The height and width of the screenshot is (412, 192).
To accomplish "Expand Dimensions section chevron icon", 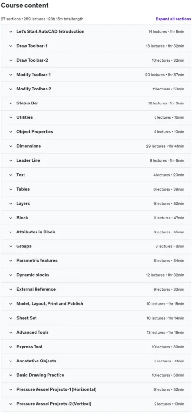I will click(x=11, y=146).
